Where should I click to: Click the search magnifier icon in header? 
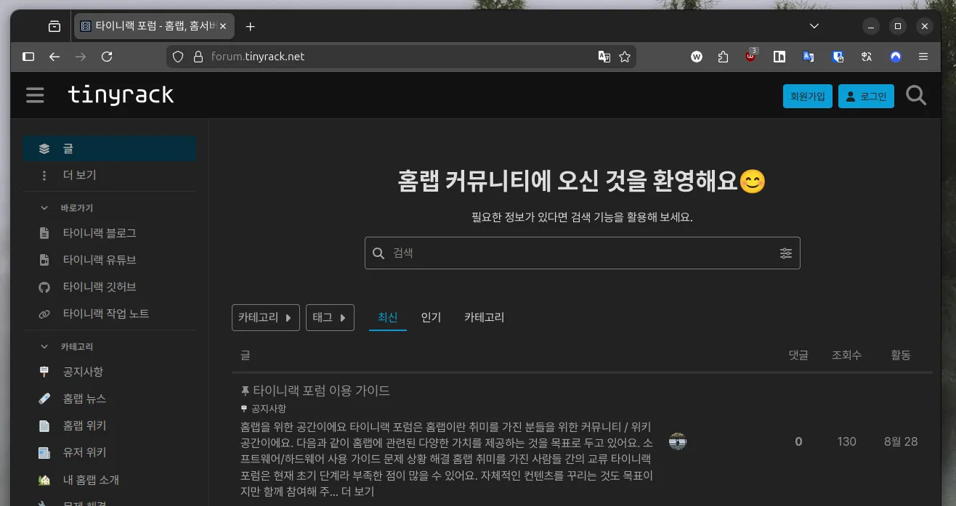(916, 96)
